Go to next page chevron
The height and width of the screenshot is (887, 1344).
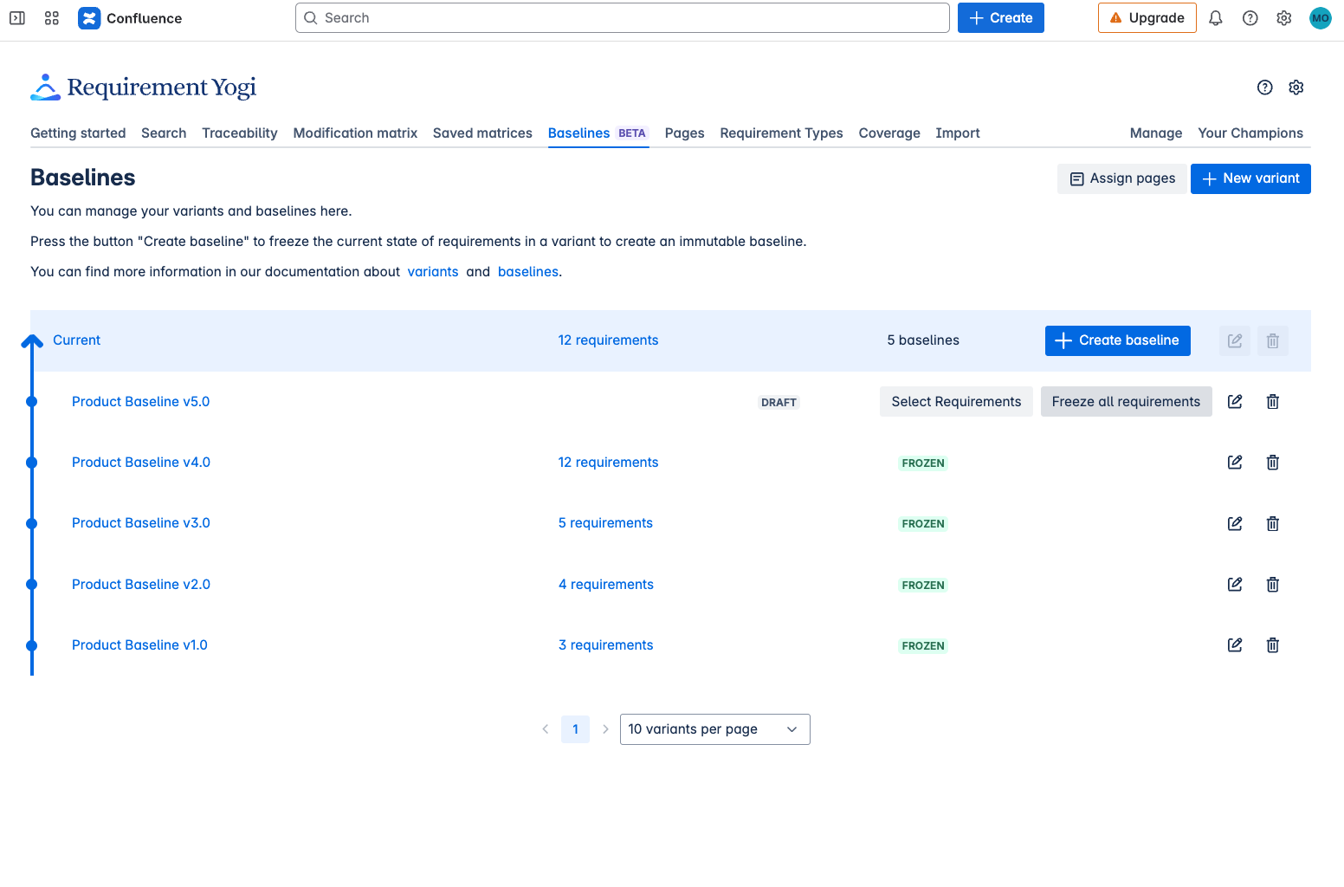coord(605,729)
